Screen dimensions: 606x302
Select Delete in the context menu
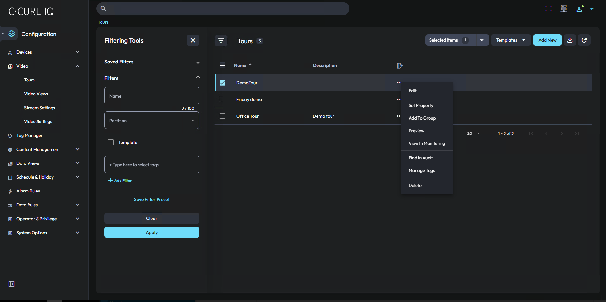(x=415, y=185)
